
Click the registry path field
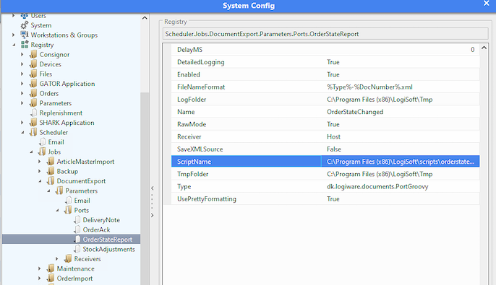click(x=325, y=34)
